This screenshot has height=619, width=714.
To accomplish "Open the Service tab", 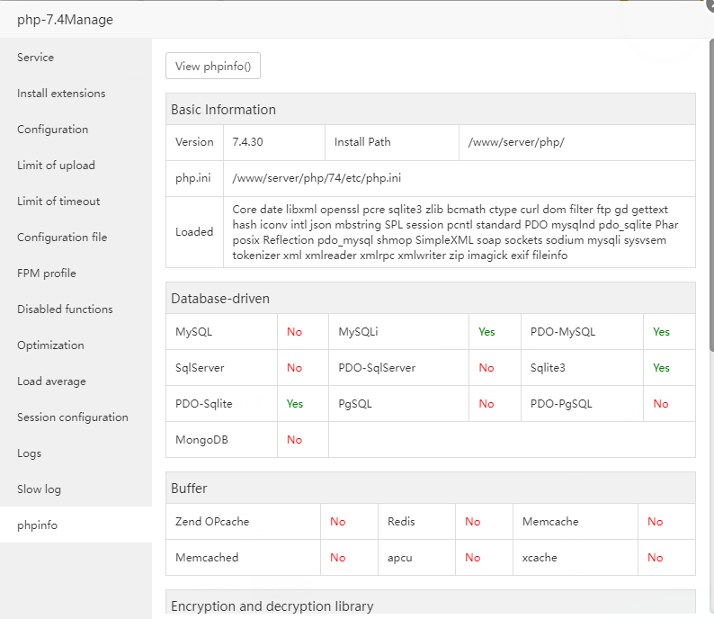I will pyautogui.click(x=36, y=58).
